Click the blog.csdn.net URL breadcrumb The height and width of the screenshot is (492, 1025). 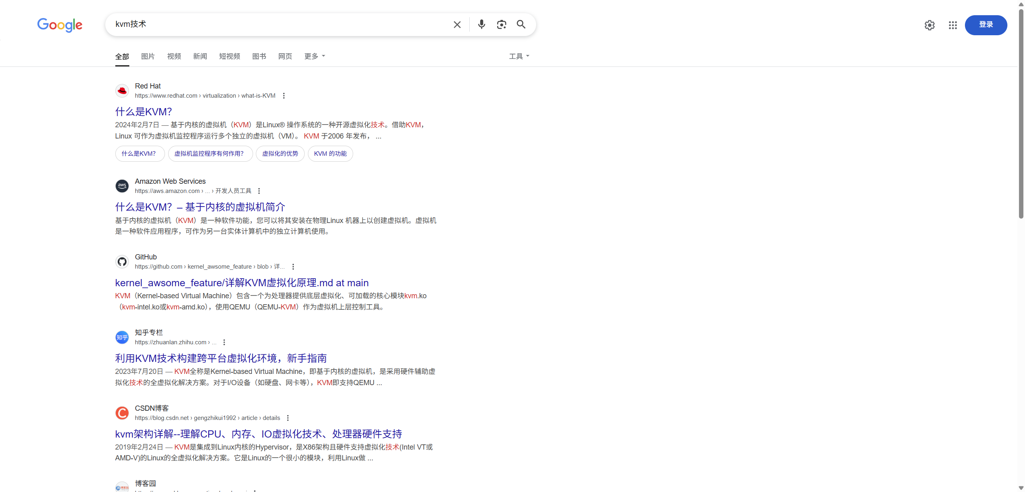point(207,418)
